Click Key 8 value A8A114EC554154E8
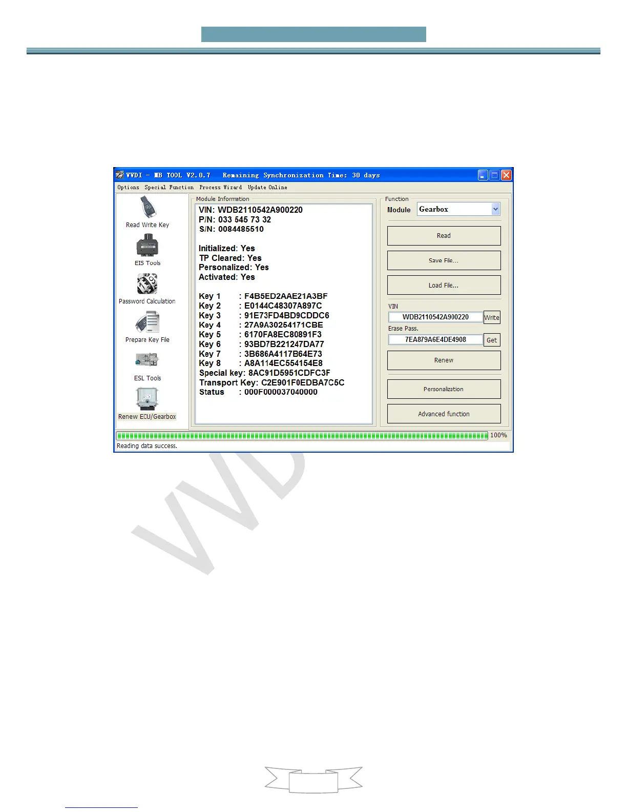This screenshot has width=627, height=812. (x=283, y=363)
